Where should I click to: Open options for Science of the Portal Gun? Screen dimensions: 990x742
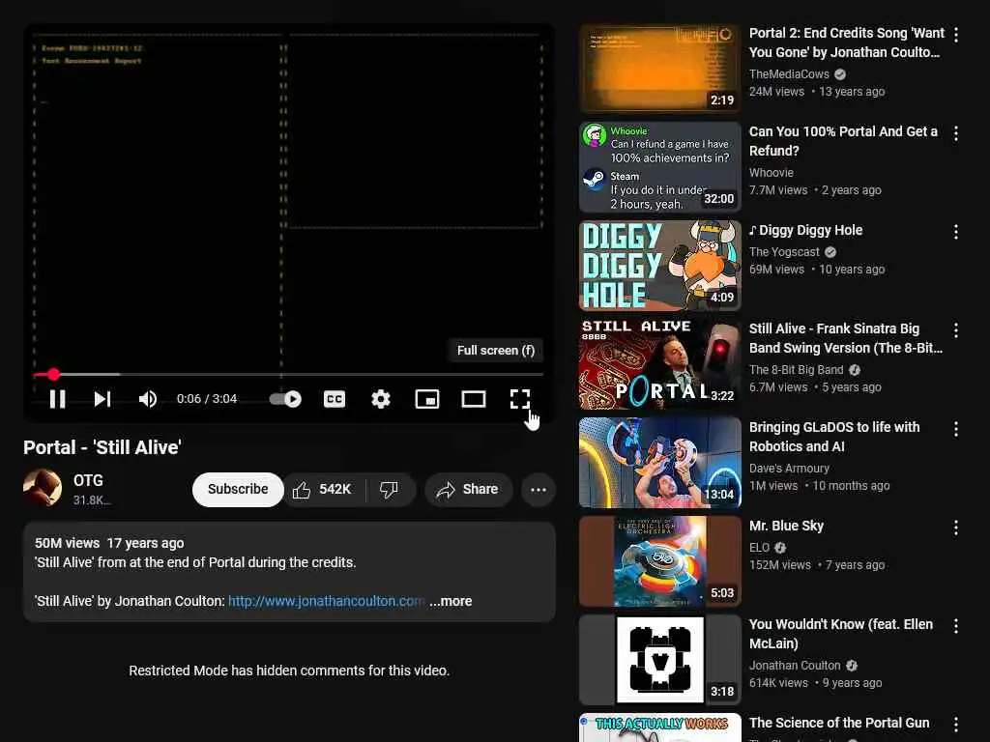coord(956,725)
